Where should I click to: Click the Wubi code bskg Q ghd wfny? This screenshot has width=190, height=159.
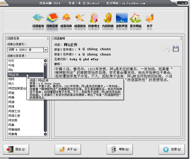(84, 59)
